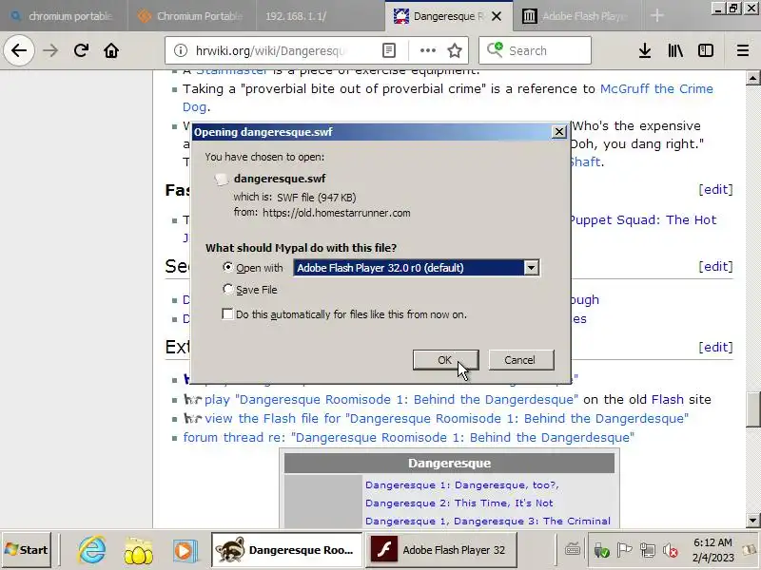761x570 pixels.
Task: Click the page scrollbar up arrow
Action: 752,78
